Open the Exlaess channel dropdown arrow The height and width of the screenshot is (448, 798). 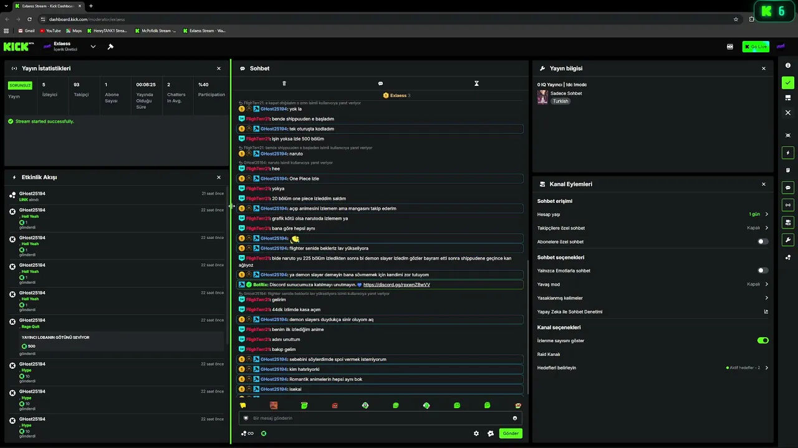tap(93, 47)
